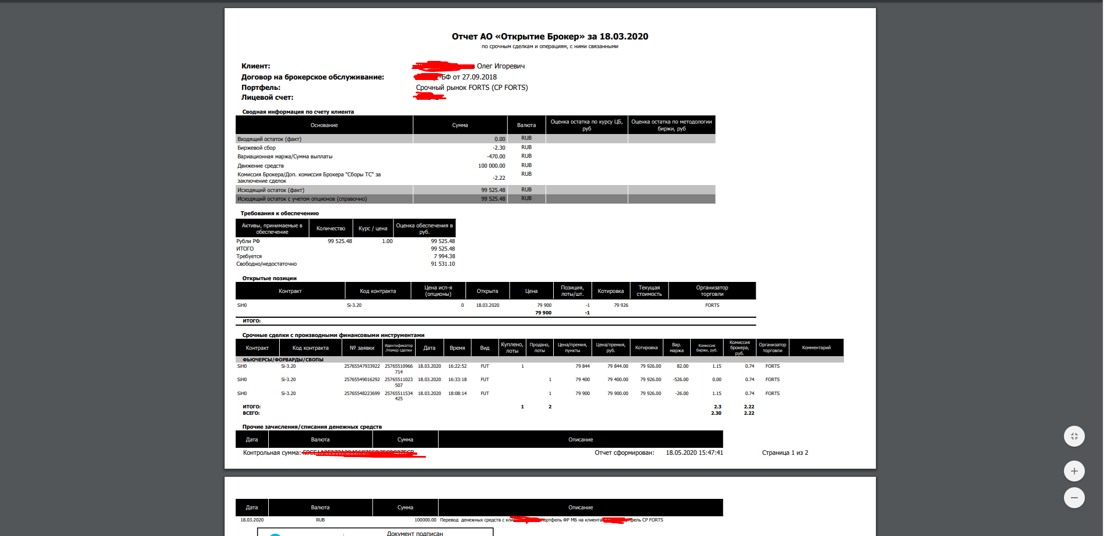1104x536 pixels.
Task: Zoom in on the PDF document
Action: 1074,471
